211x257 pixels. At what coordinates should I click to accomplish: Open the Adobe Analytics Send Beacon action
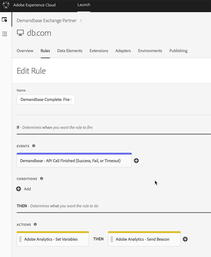point(144,239)
